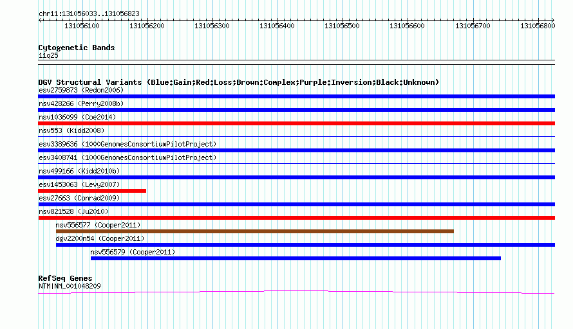
Task: Click the DGV Structural Variants track title
Action: point(239,82)
